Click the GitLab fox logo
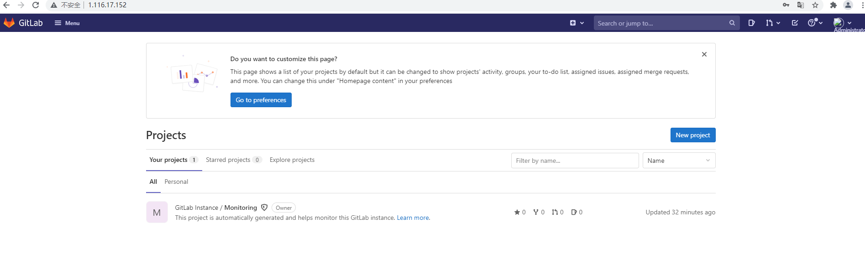The image size is (865, 270). (x=9, y=23)
